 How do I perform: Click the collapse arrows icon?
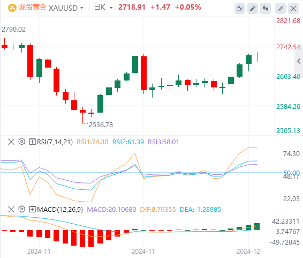point(281,9)
